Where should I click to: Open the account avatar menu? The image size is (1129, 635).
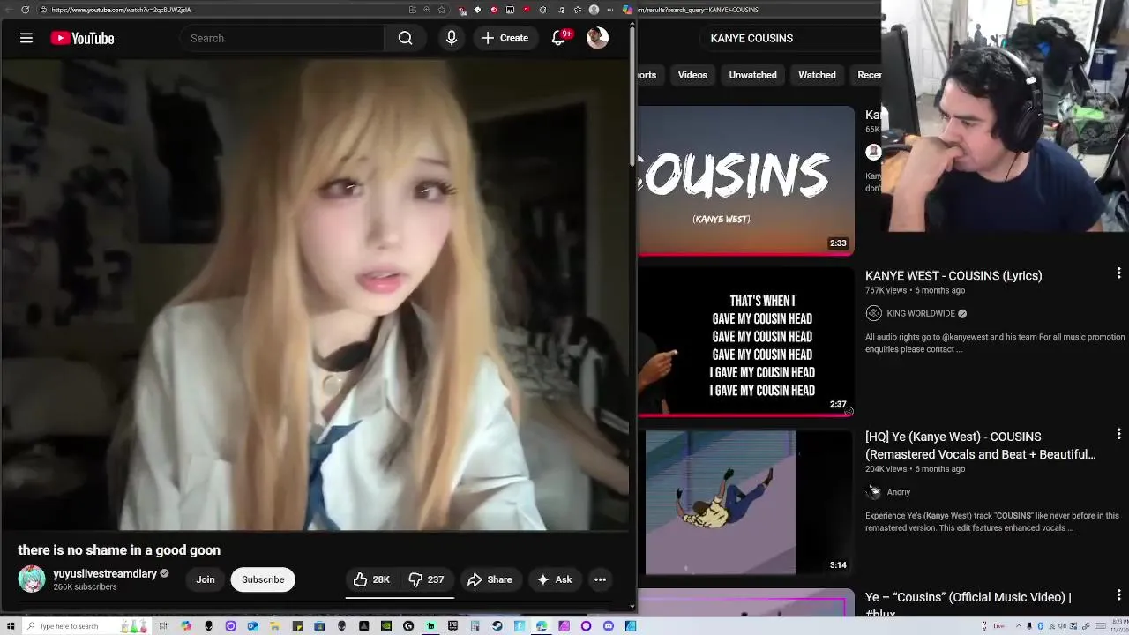597,38
